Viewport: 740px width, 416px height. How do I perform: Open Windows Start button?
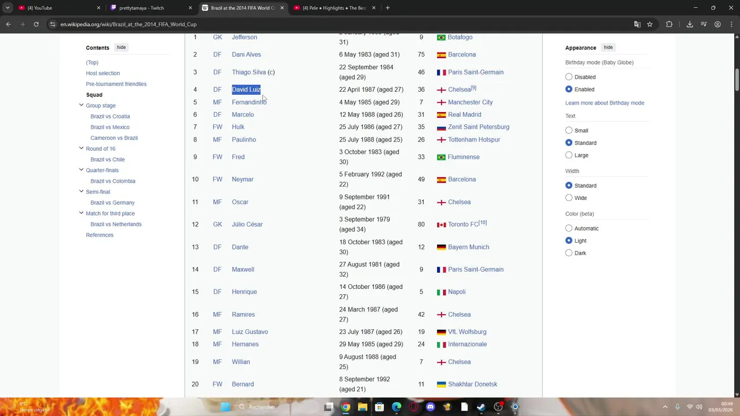point(225,407)
